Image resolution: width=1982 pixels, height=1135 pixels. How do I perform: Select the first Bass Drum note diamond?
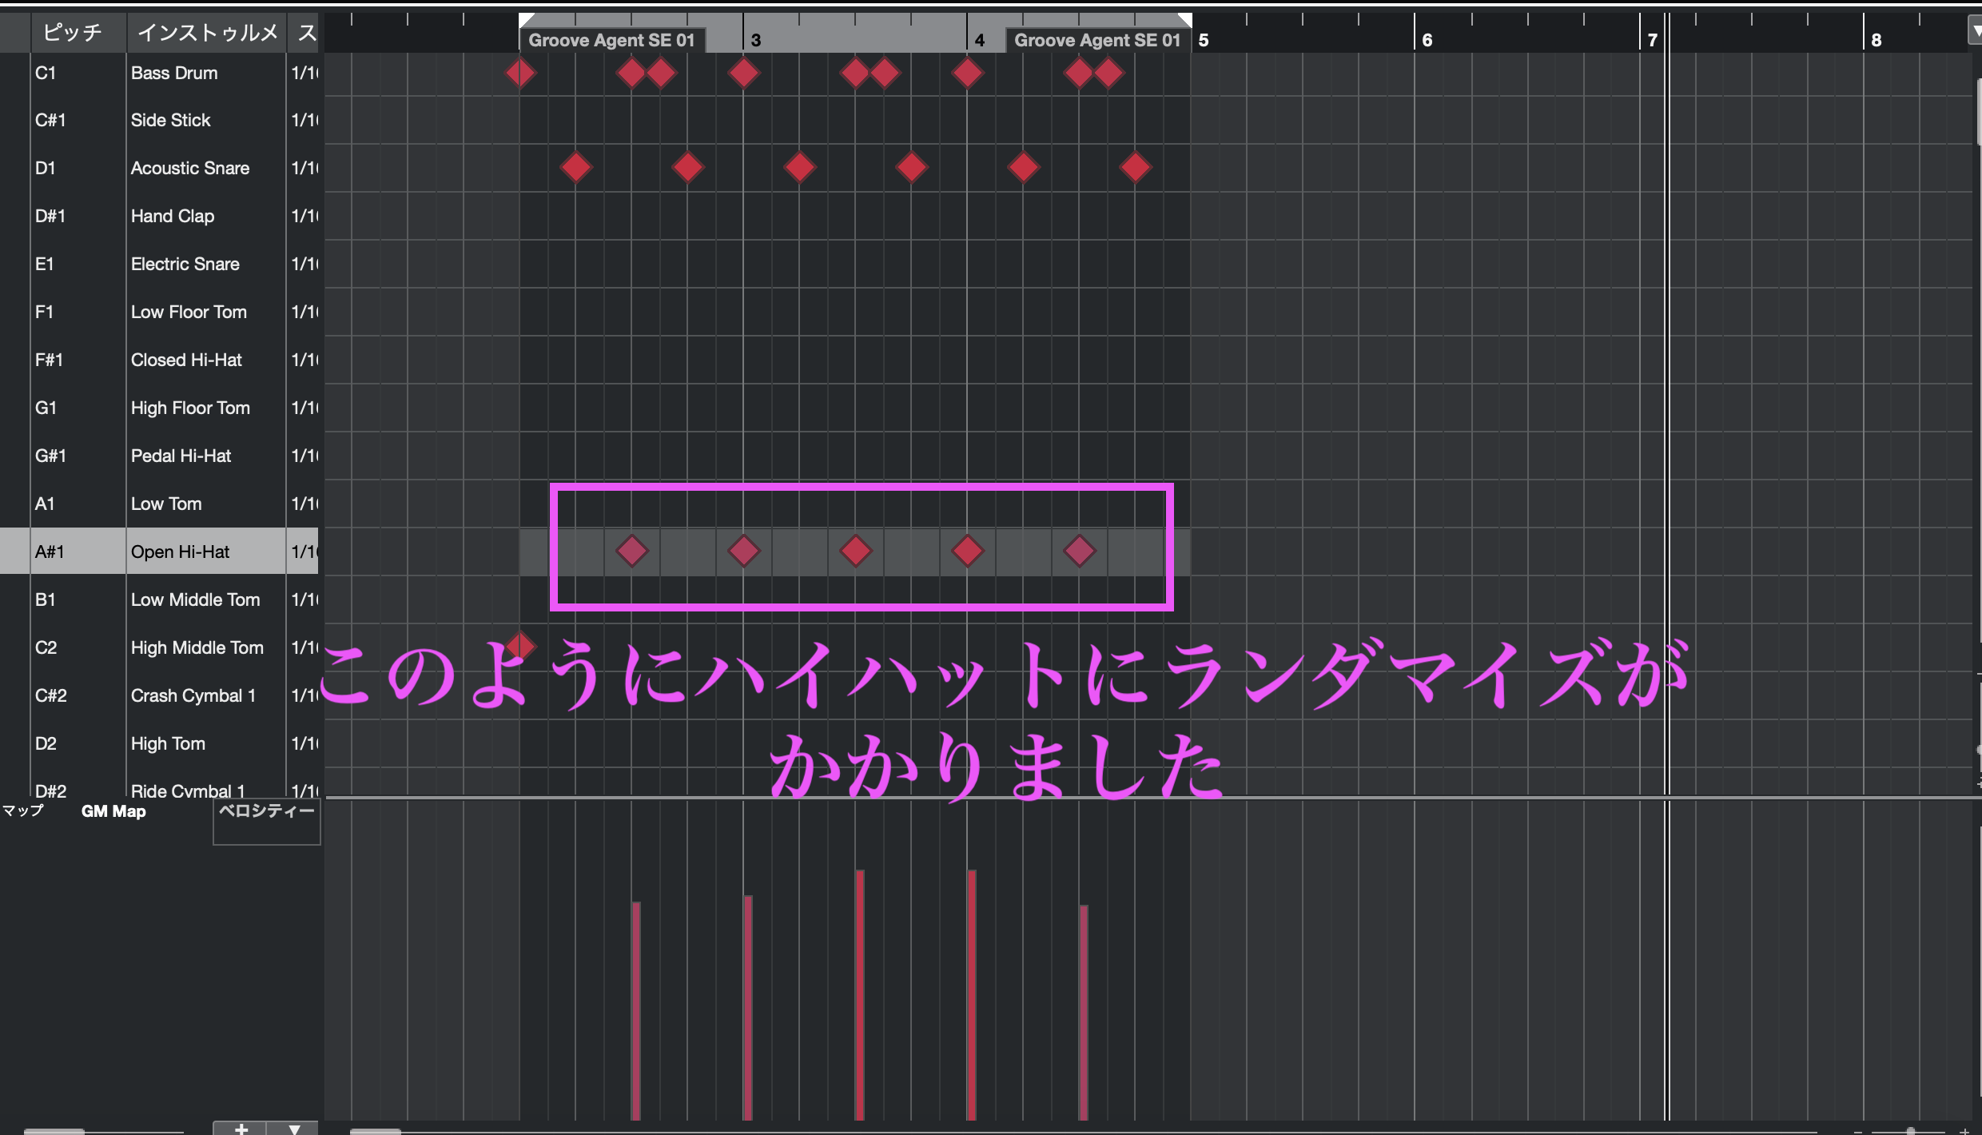point(520,74)
